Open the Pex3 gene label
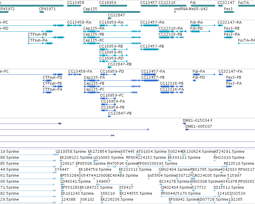The height and width of the screenshot is (204, 255). pos(228,9)
